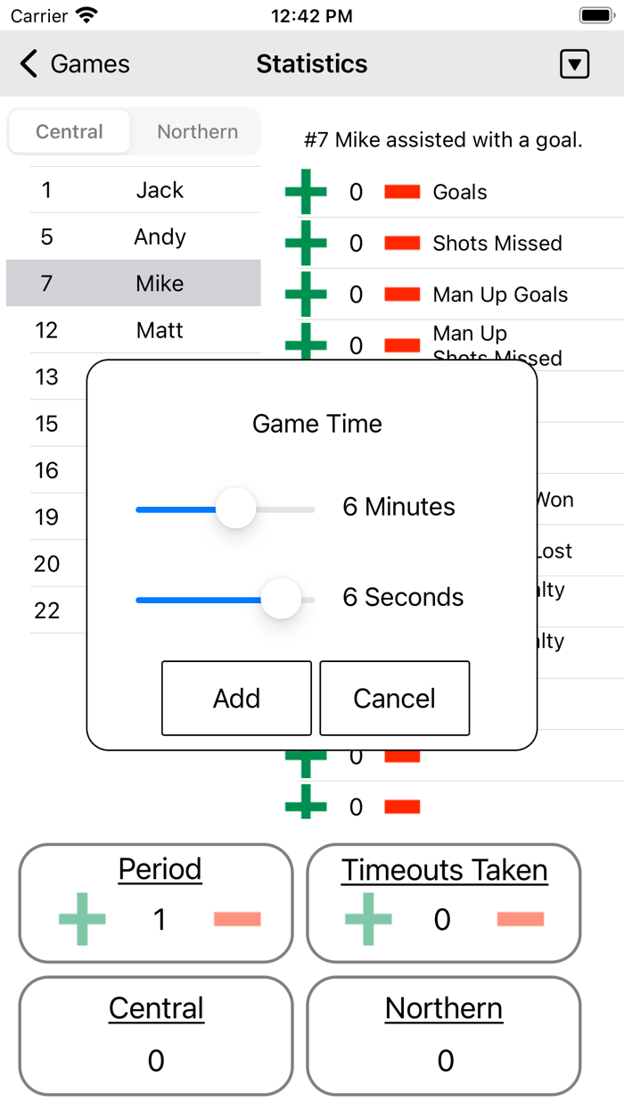Screen dimensions: 624x1110
Task: Cancel the Game Time dialog
Action: 394,698
